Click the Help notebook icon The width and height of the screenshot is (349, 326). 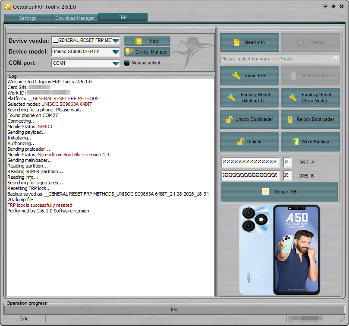138,41
